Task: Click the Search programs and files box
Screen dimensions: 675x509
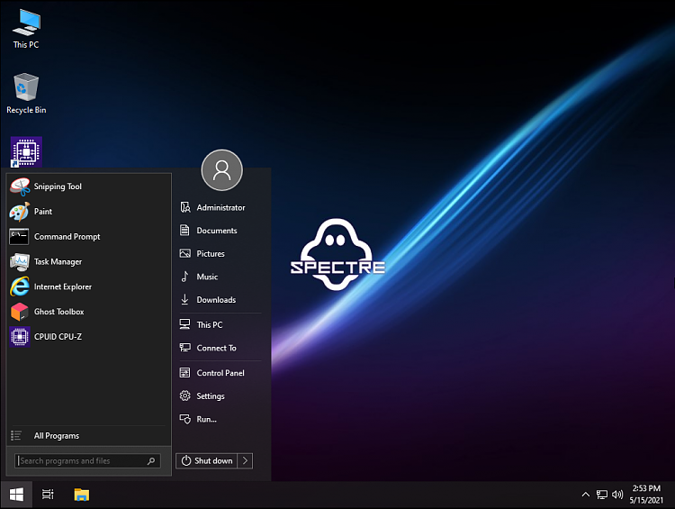Action: click(x=87, y=460)
